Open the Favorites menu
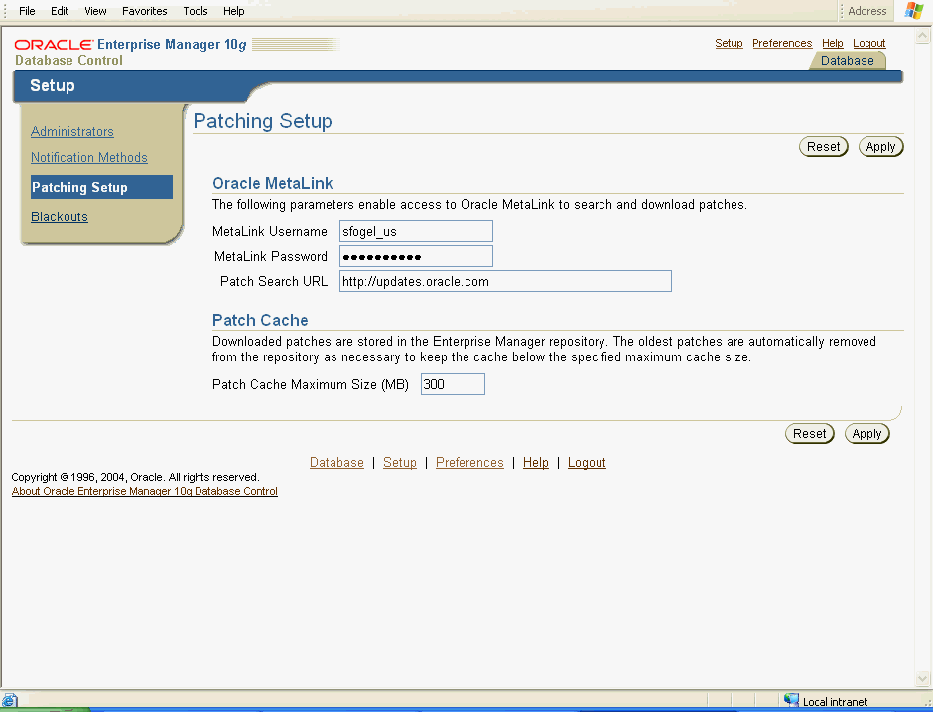933x712 pixels. tap(145, 11)
